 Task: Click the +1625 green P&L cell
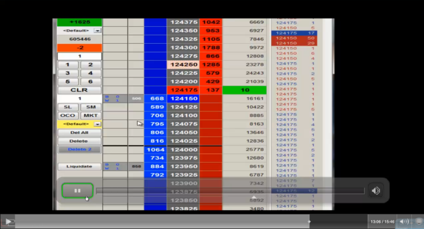79,22
